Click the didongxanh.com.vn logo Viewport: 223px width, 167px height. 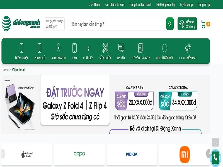(21, 23)
